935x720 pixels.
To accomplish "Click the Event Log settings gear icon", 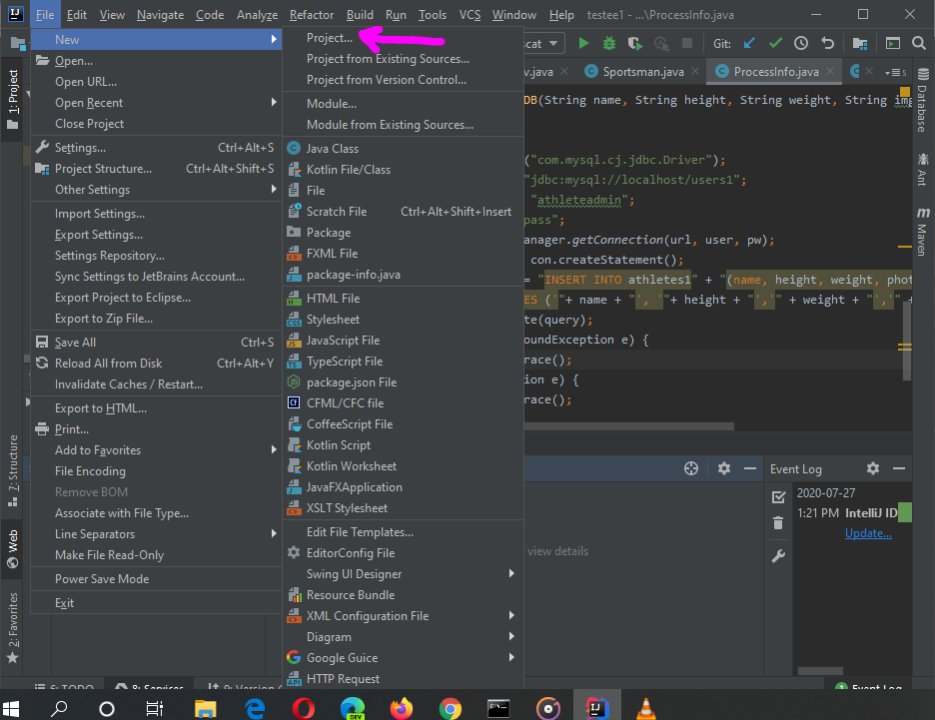I will click(872, 468).
